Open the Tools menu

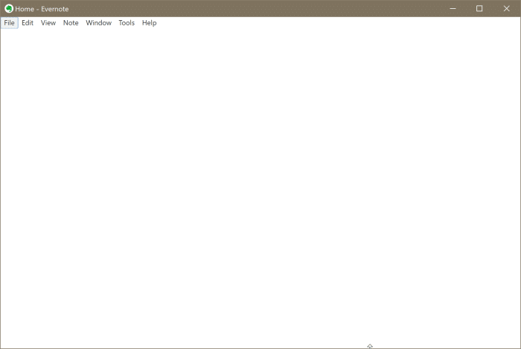(127, 23)
